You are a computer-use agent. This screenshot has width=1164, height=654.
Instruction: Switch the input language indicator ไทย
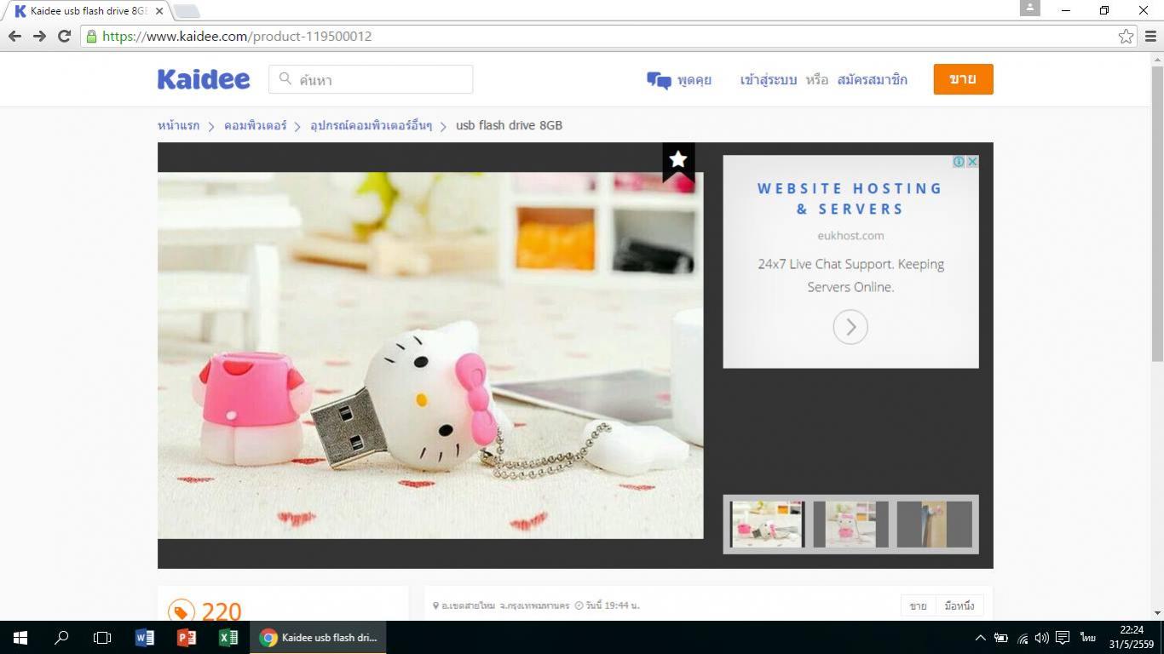1088,637
